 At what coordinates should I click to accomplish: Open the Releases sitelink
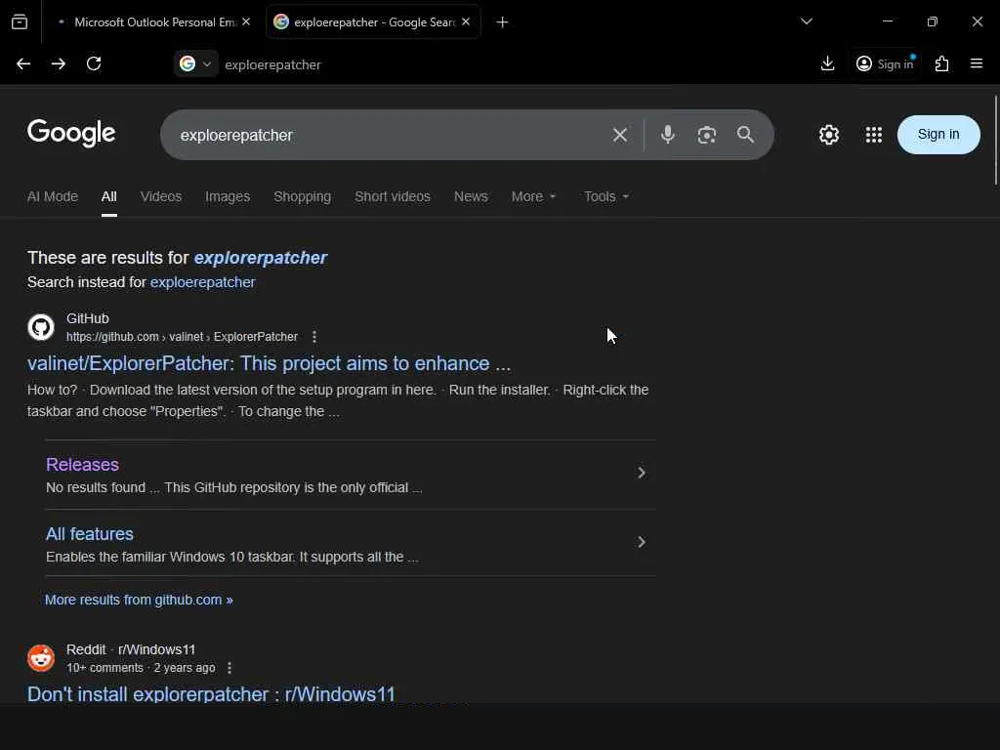click(x=82, y=464)
